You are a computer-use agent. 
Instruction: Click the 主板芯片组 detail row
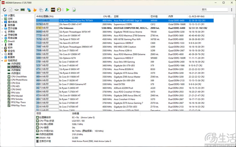(x=88, y=141)
